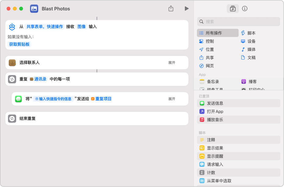284x187 pixels.
Task: Add the 注释 scripting action
Action: (x=239, y=140)
